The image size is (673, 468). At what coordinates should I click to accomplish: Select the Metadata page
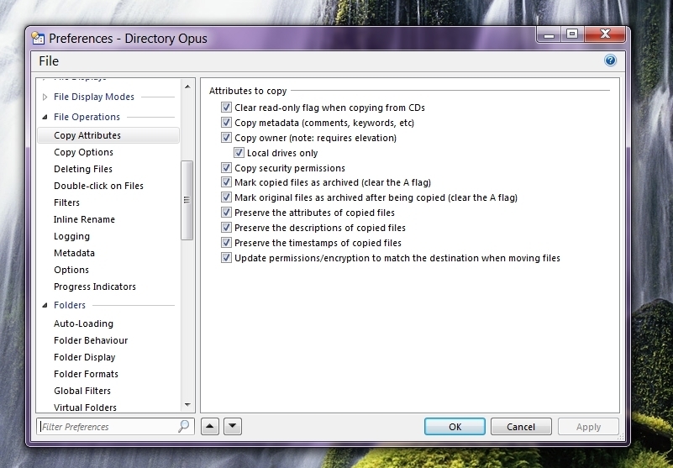[74, 253]
